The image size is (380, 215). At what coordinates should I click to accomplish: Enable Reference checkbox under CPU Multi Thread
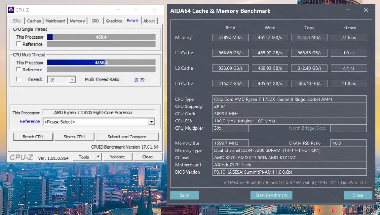[19, 69]
